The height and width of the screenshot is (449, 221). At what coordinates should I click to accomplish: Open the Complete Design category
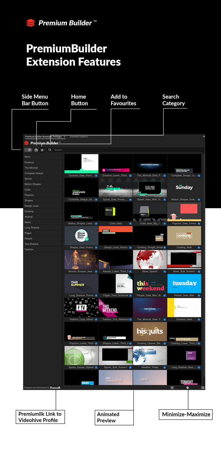point(43,173)
